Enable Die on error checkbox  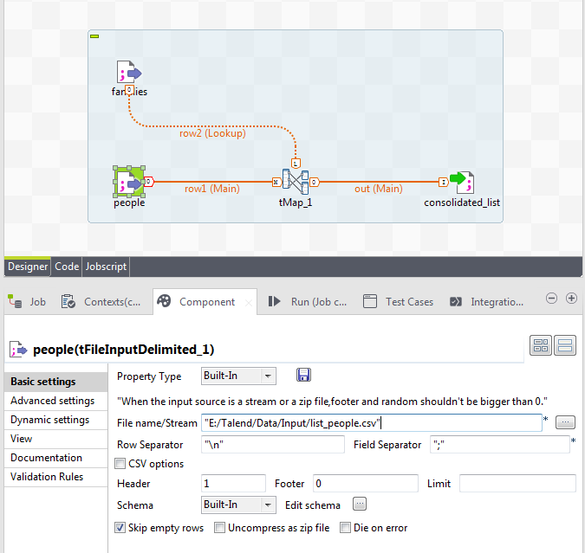tap(345, 528)
